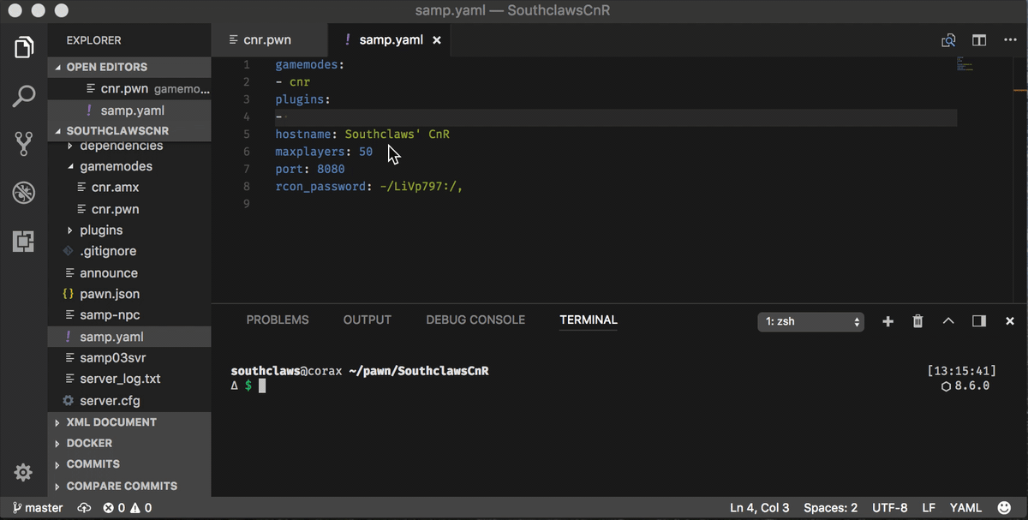Switch to the OUTPUT panel tab

[368, 320]
